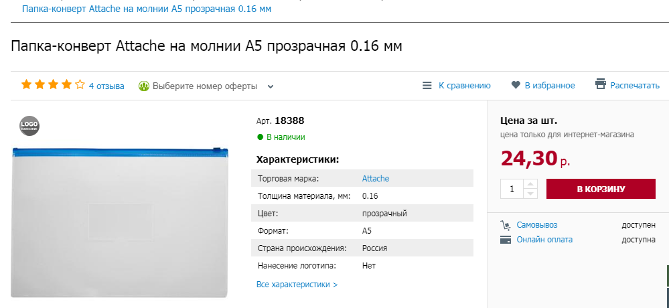Click the third rating star
Viewport: 669px width, 308px height.
click(53, 84)
